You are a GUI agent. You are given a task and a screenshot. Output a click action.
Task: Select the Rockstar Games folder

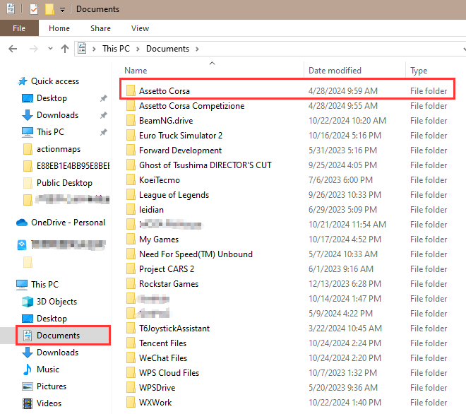[x=169, y=284]
